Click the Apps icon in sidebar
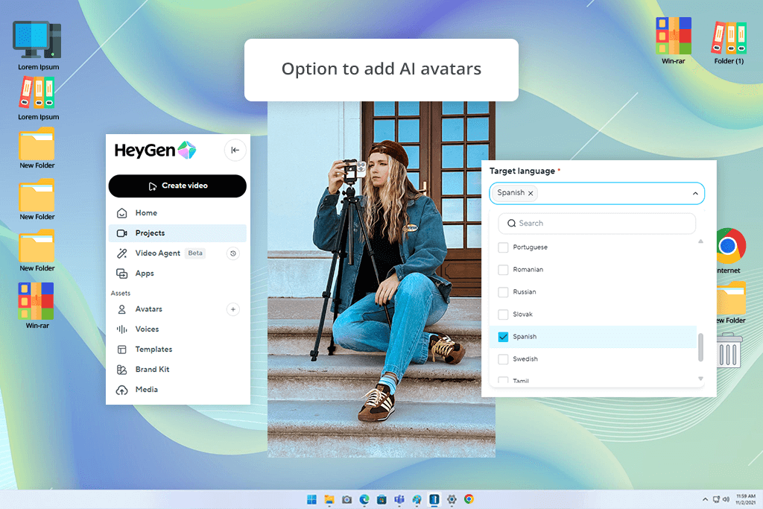763x509 pixels. pyautogui.click(x=121, y=274)
